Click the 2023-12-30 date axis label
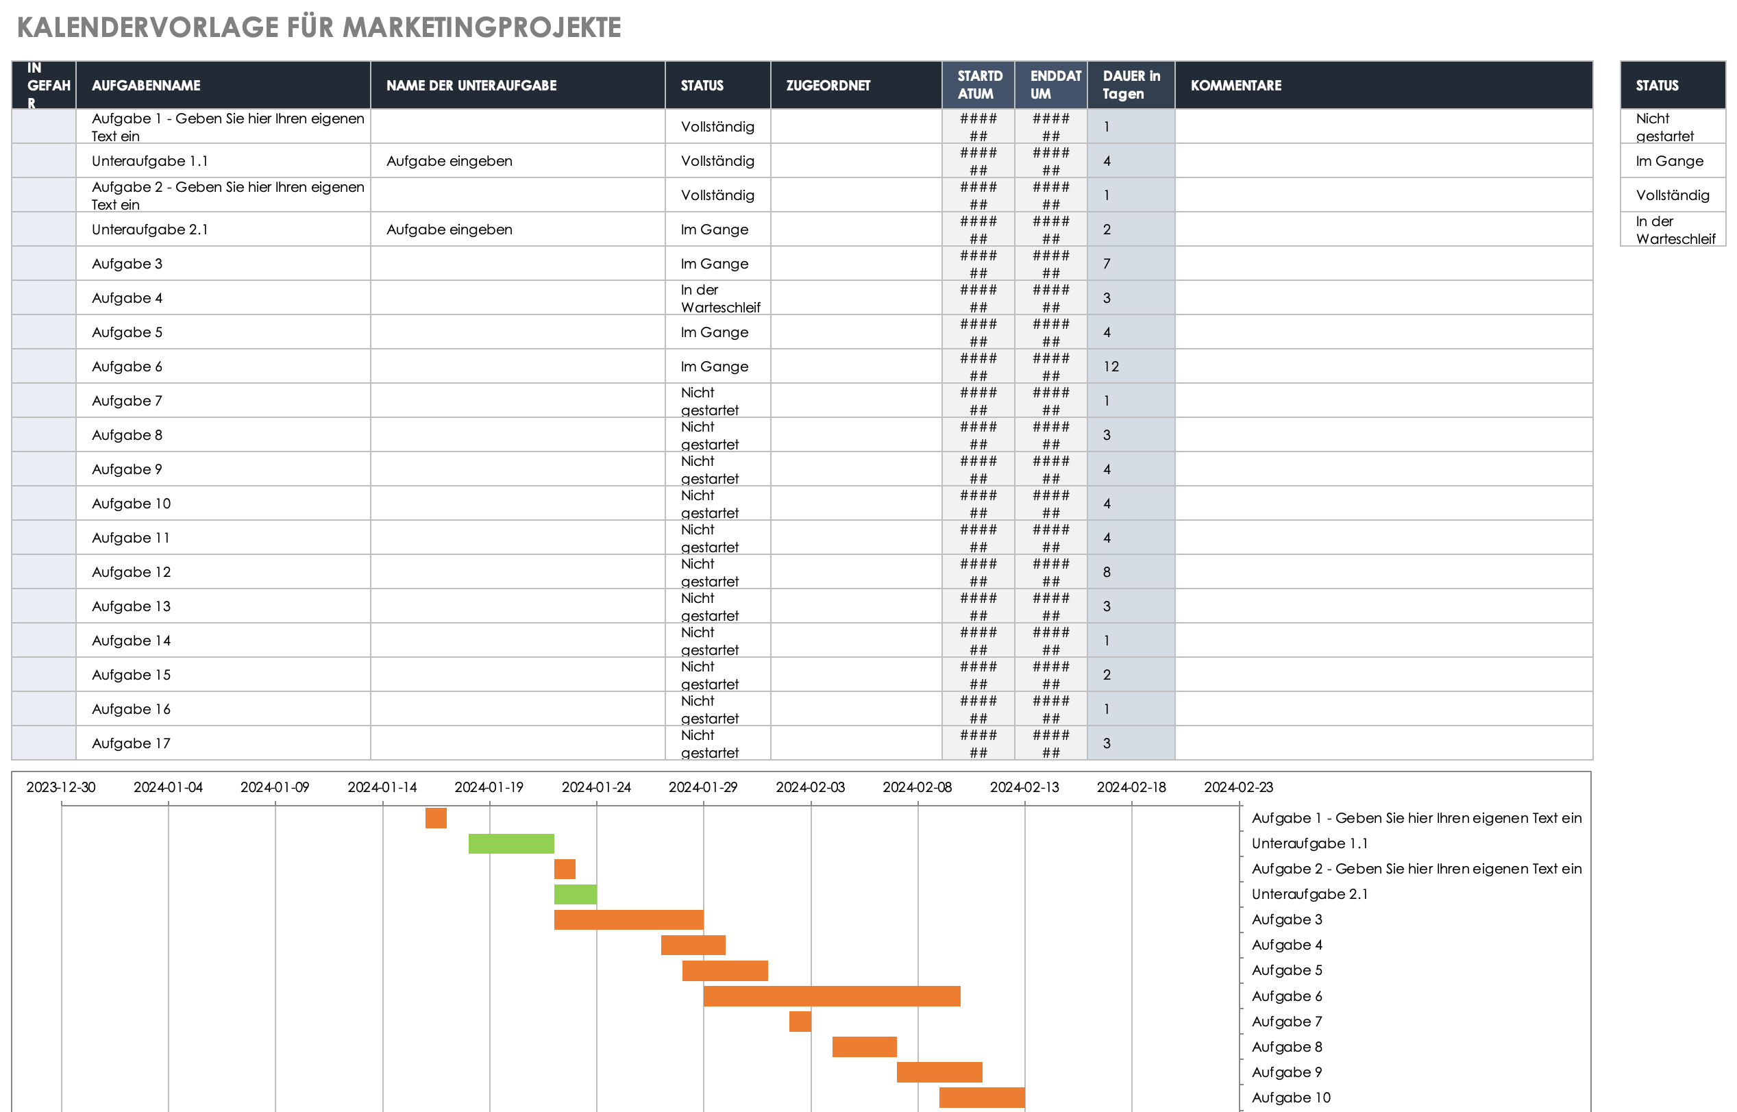 pos(61,787)
